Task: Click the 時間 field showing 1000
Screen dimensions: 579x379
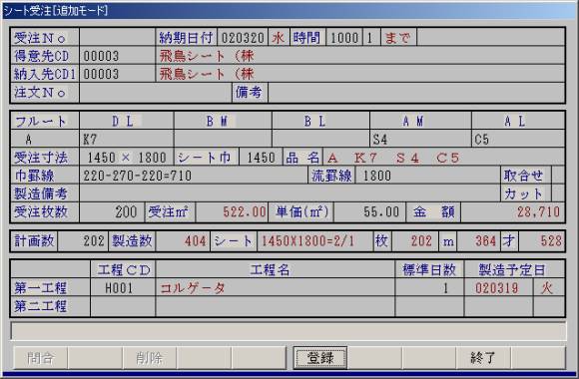Action: point(344,37)
